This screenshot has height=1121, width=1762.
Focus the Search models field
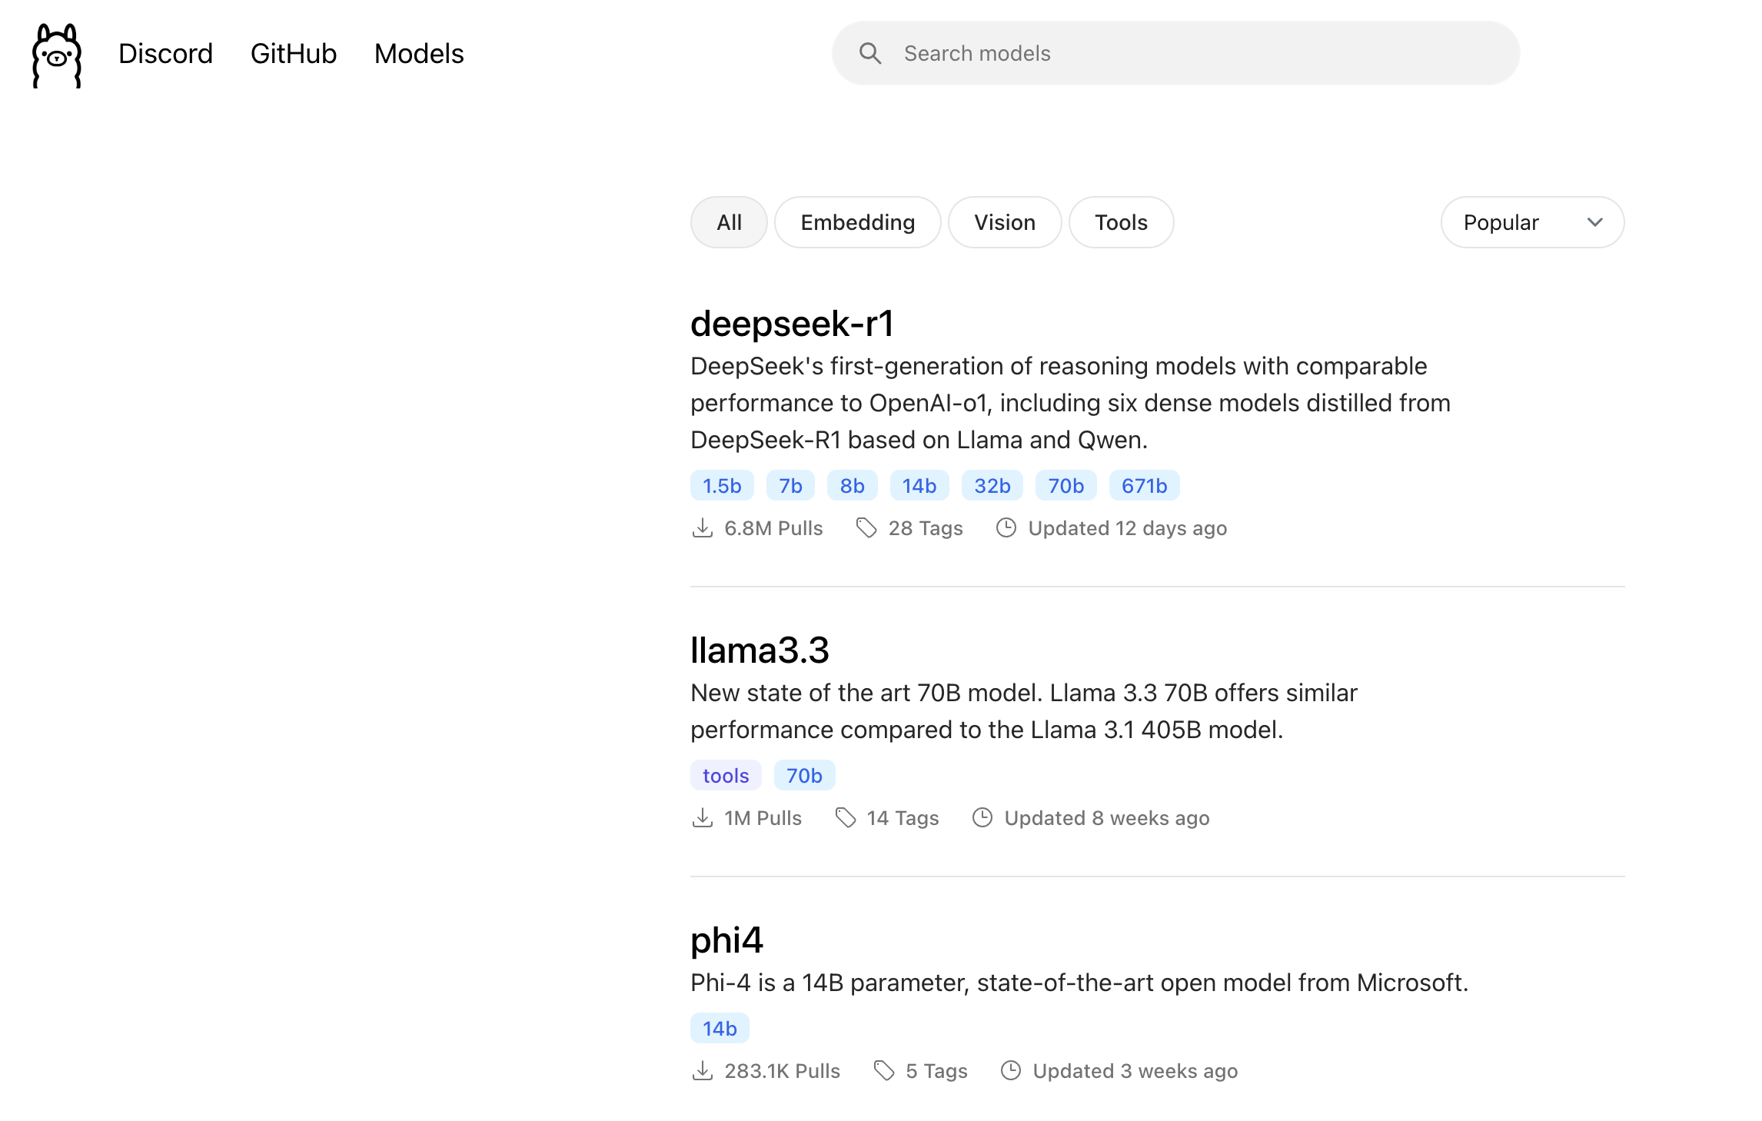pos(1199,53)
